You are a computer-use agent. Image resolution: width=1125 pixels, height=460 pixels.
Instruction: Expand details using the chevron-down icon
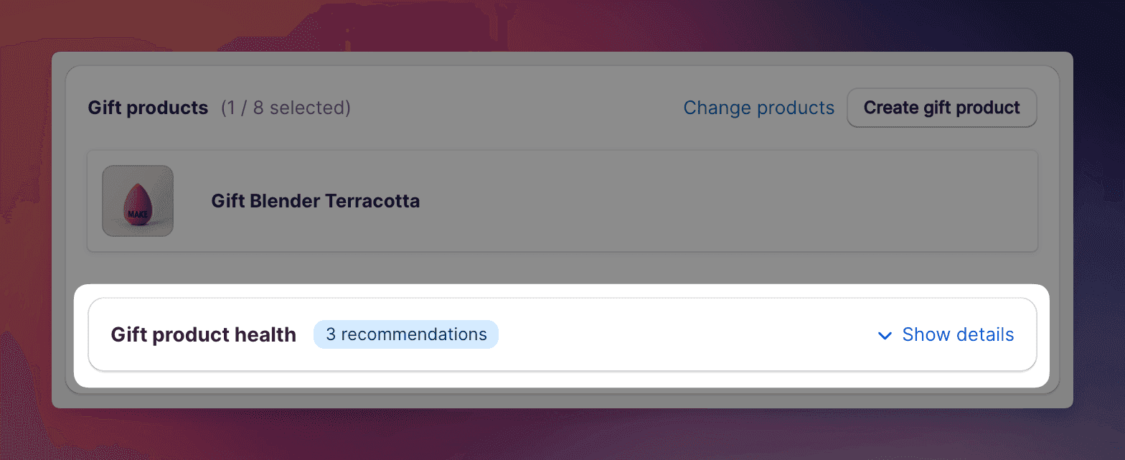click(x=885, y=336)
